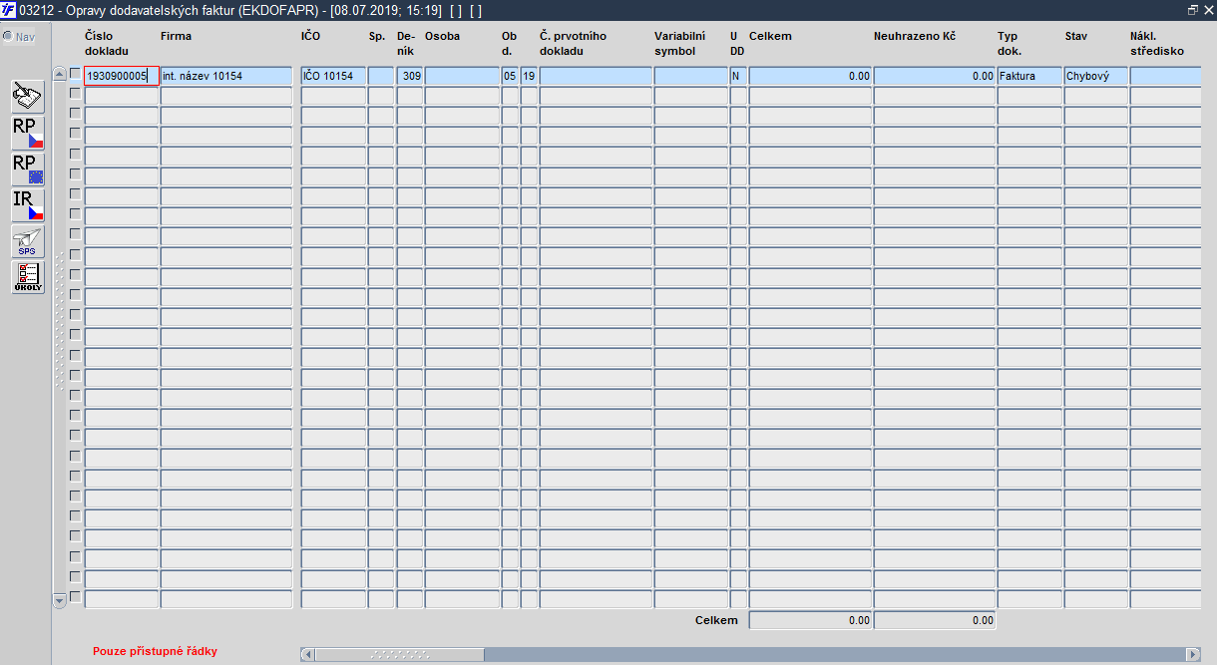The image size is (1217, 665).
Task: Click the Stav column header
Action: pos(1075,36)
